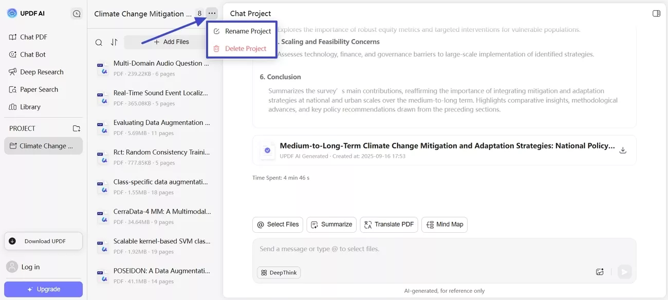
Task: Create new project folder icon
Action: coord(77,128)
